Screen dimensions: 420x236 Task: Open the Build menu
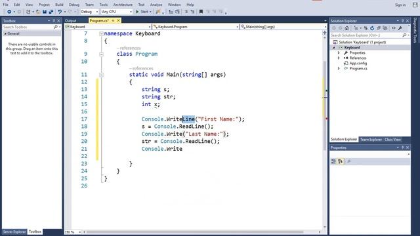(x=59, y=5)
